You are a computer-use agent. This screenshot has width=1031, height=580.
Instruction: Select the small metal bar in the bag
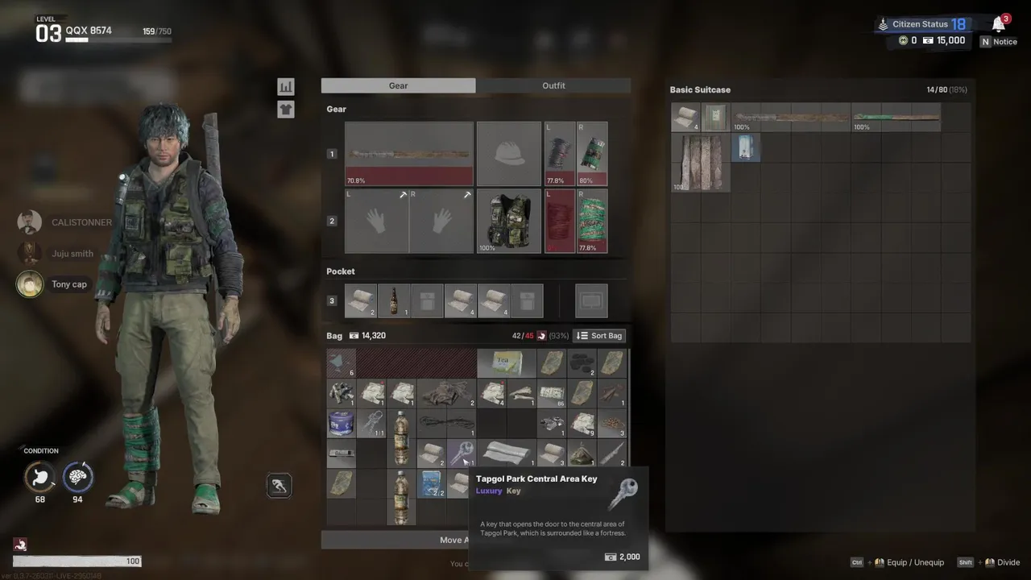tap(342, 453)
